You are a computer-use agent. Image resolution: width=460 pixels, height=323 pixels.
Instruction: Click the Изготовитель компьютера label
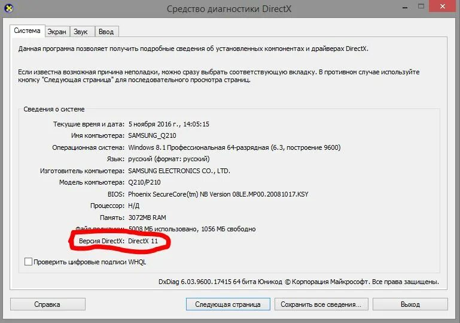tap(82, 171)
